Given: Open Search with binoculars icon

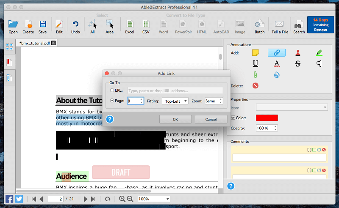Looking at the screenshot, I should [299, 25].
